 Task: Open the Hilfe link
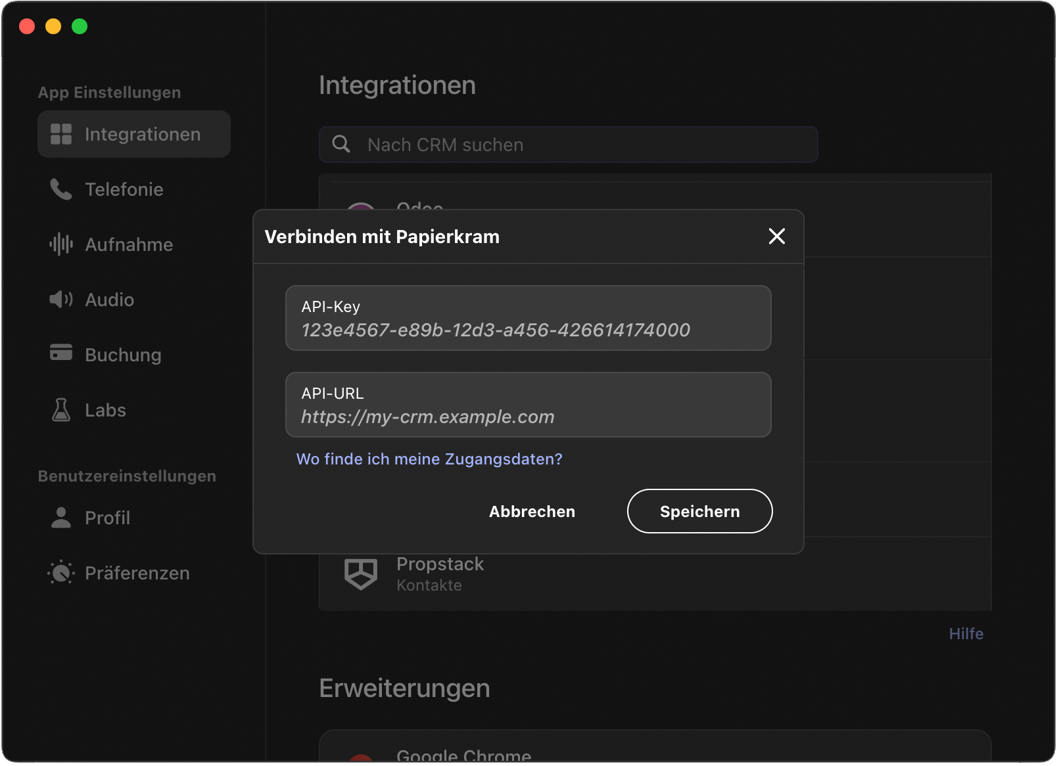point(966,634)
